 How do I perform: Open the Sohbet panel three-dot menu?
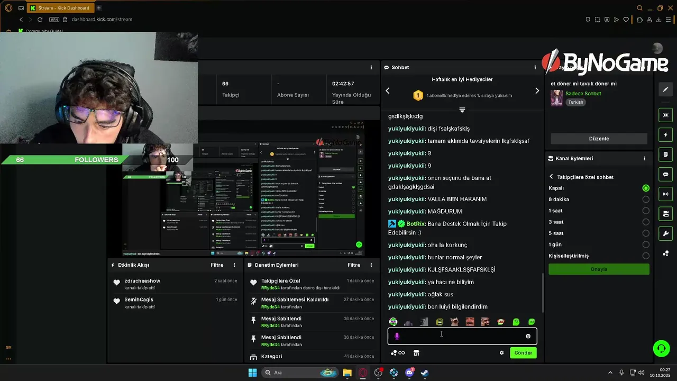535,68
